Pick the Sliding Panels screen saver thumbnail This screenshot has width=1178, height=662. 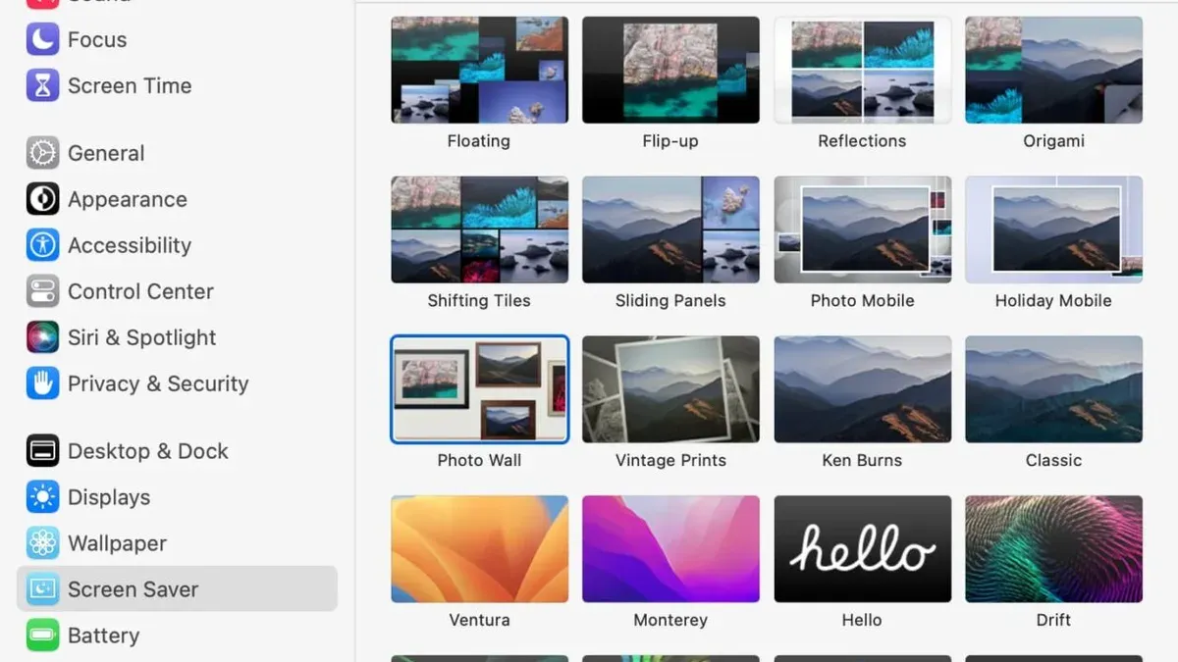pyautogui.click(x=670, y=229)
